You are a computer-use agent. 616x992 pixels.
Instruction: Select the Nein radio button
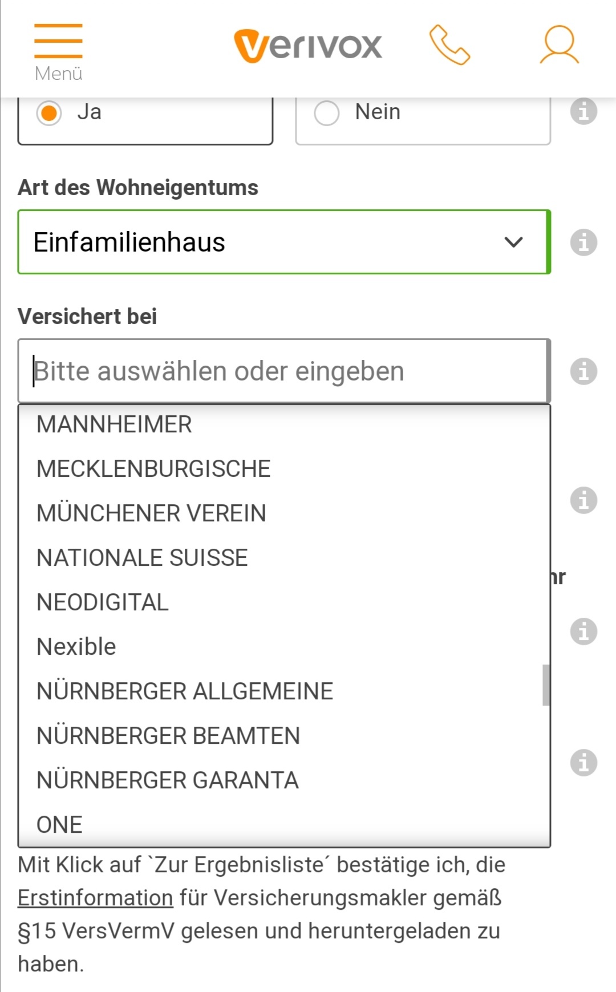tap(327, 112)
